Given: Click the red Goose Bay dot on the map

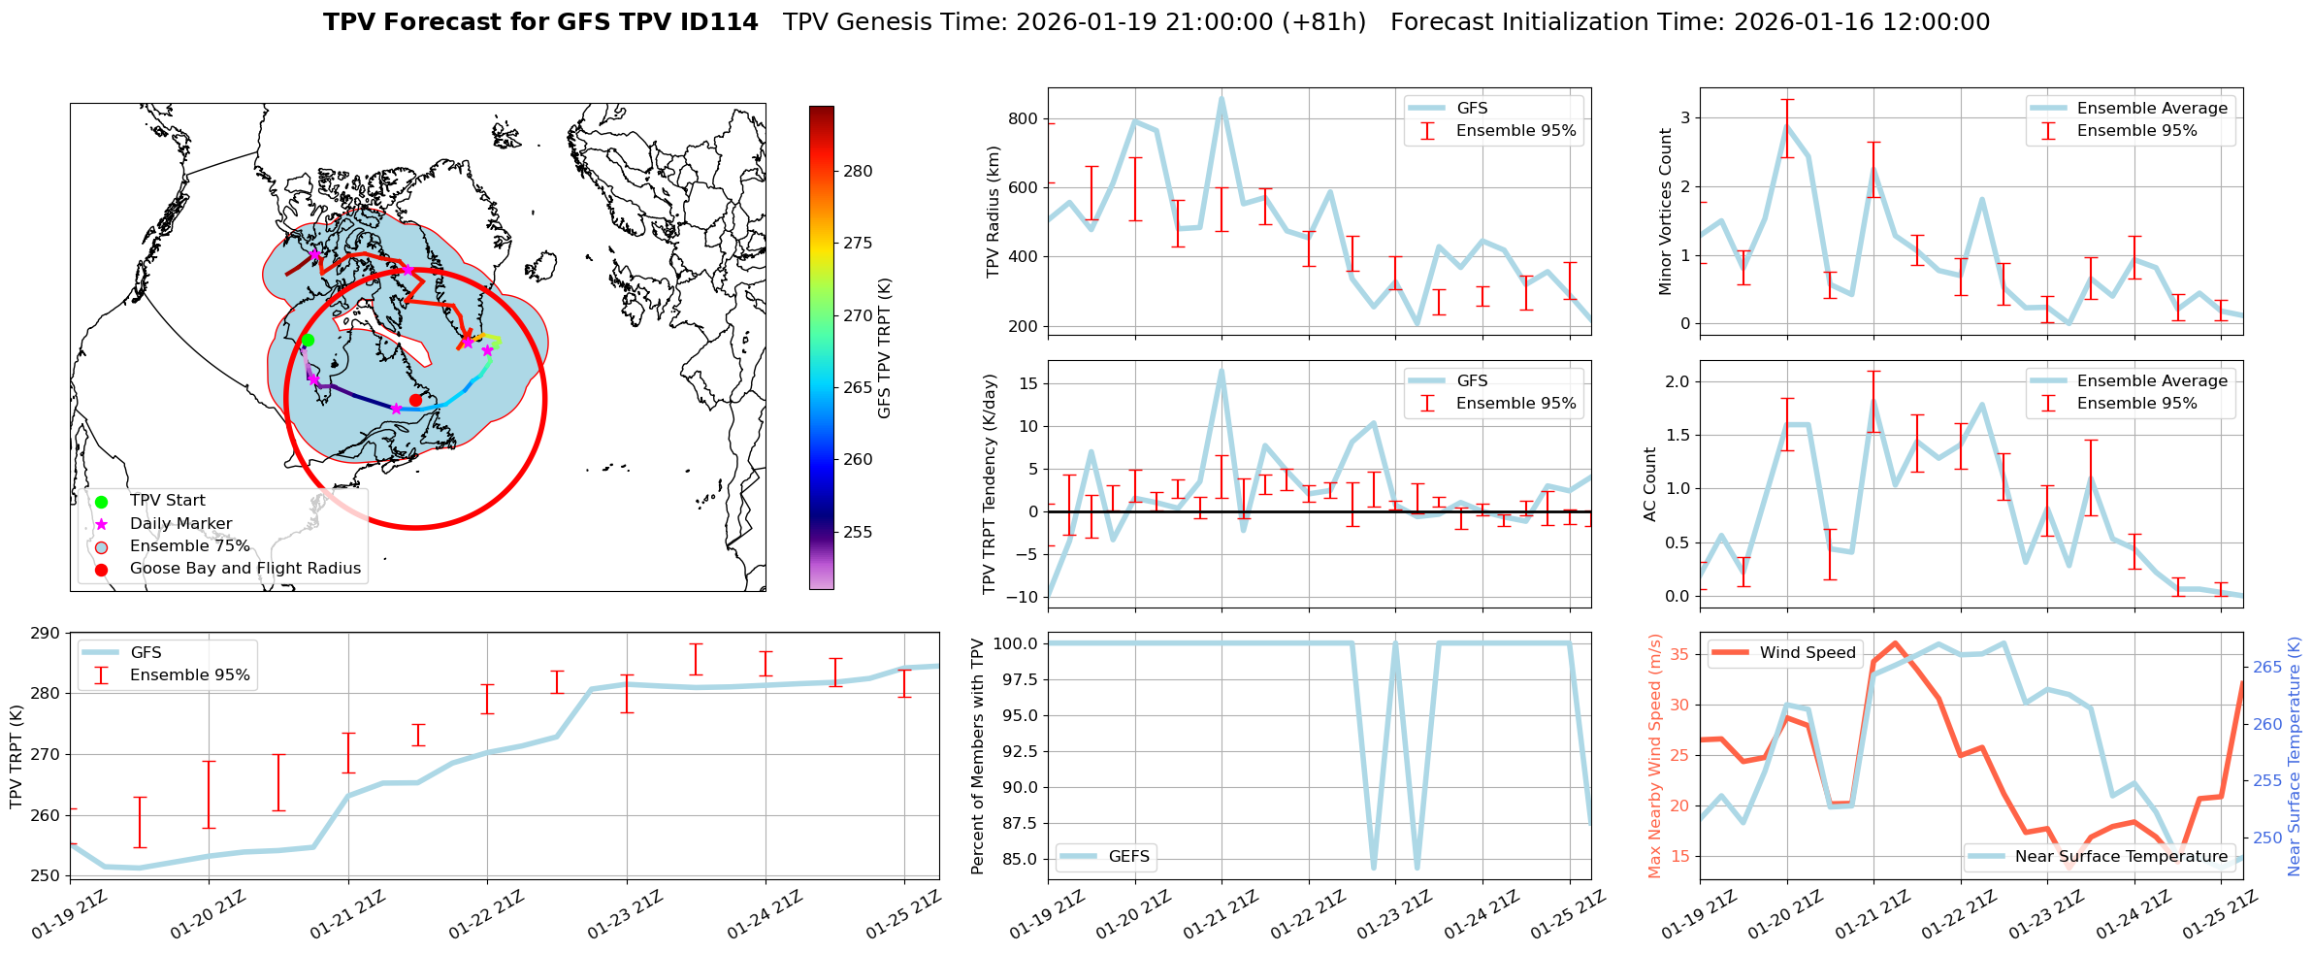Looking at the screenshot, I should (415, 400).
